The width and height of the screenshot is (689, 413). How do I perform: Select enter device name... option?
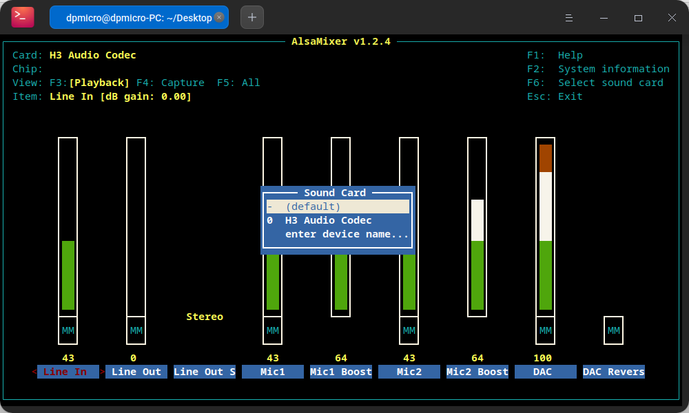(x=338, y=234)
